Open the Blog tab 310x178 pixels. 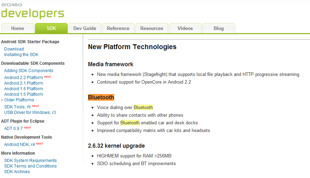tap(219, 28)
